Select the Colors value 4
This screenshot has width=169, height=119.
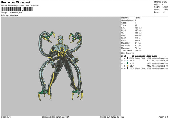(163, 4)
